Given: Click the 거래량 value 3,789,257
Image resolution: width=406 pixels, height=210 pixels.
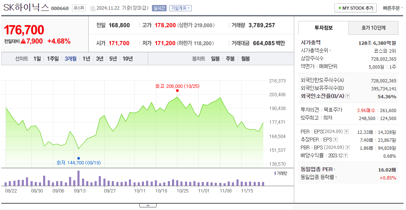Looking at the screenshot, I should coord(262,26).
